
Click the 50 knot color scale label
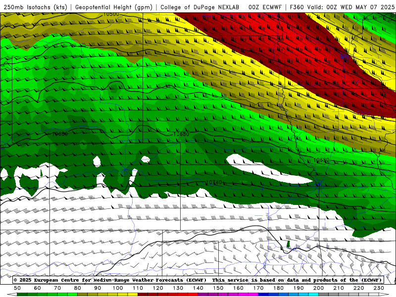[x=17, y=288]
